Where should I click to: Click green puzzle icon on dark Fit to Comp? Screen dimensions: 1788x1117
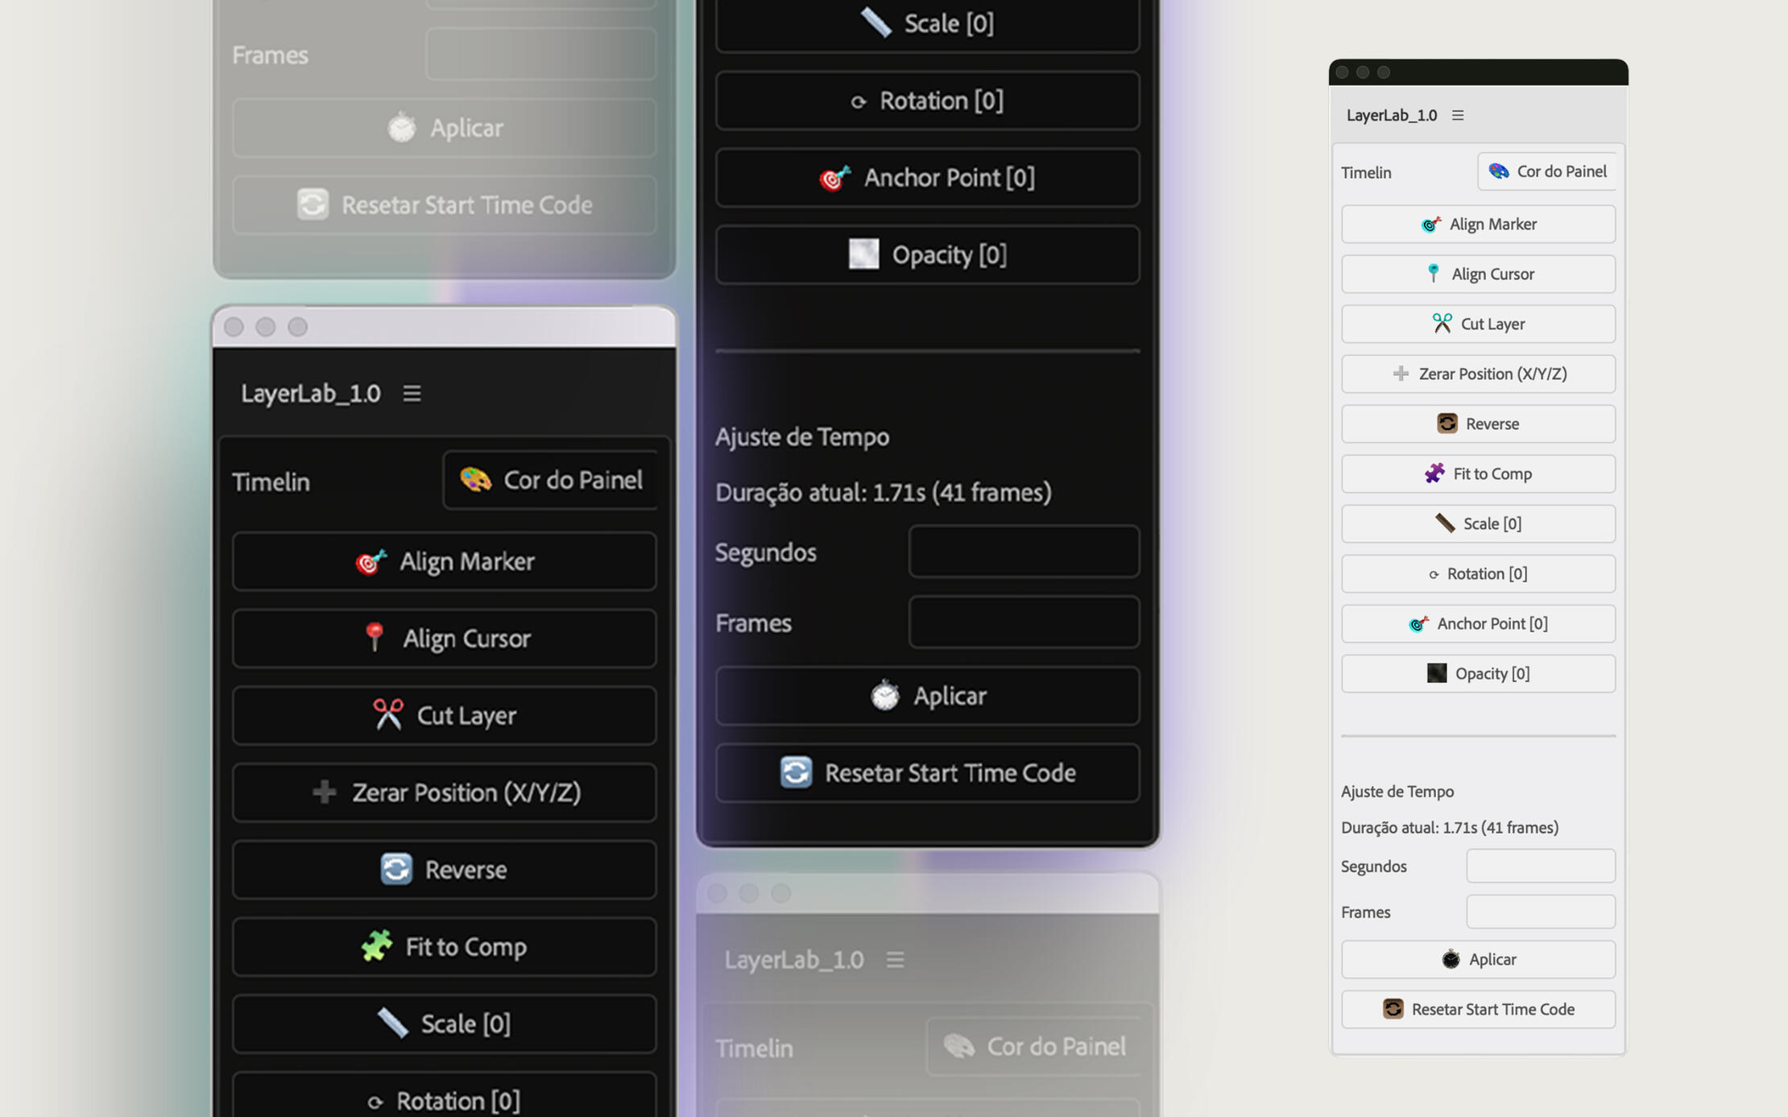(376, 946)
